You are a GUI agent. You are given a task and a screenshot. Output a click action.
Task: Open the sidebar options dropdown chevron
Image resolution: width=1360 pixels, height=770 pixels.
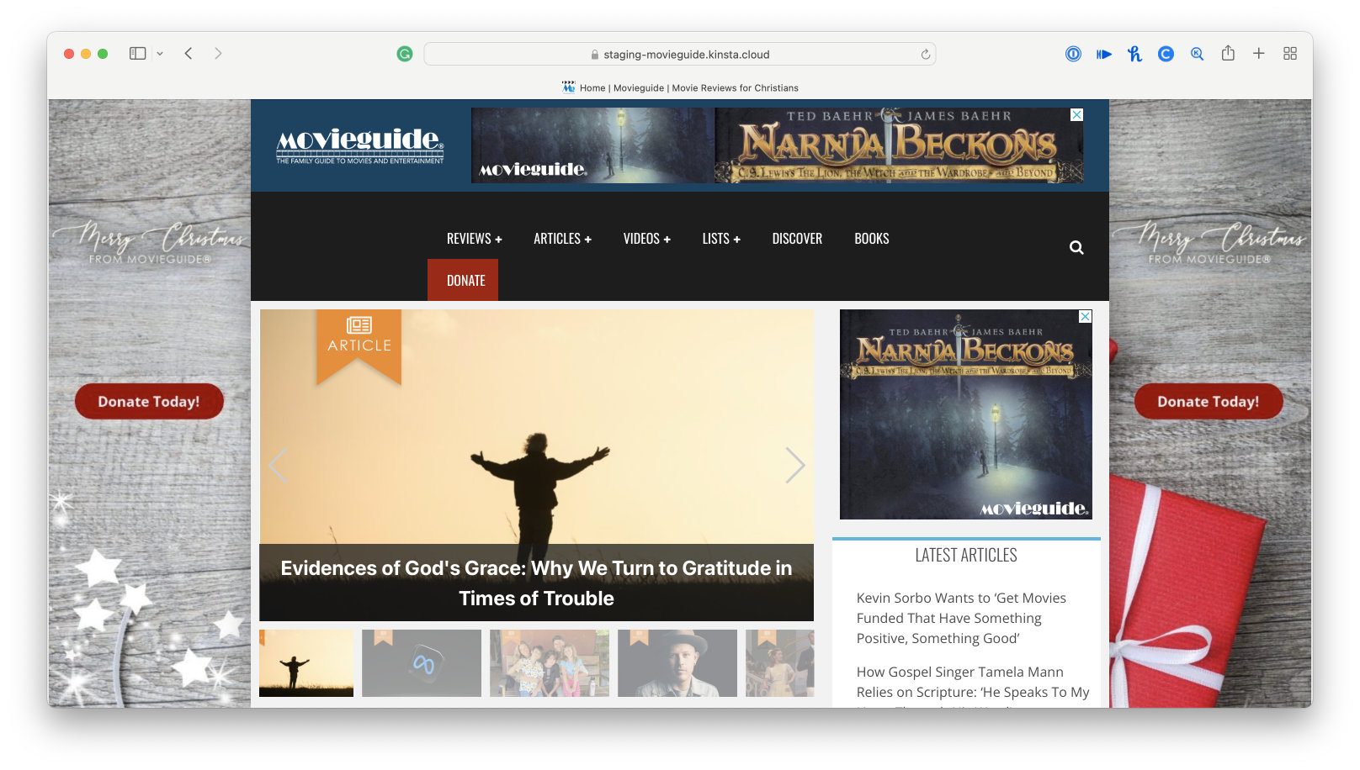160,54
